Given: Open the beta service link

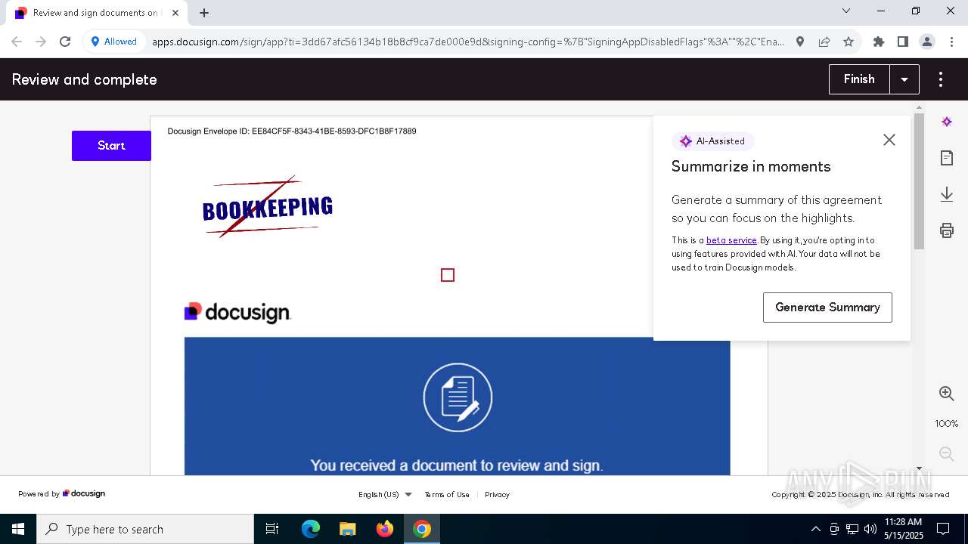Looking at the screenshot, I should click(731, 240).
